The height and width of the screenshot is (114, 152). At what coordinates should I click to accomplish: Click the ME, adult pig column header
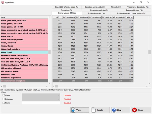coord(118,17)
